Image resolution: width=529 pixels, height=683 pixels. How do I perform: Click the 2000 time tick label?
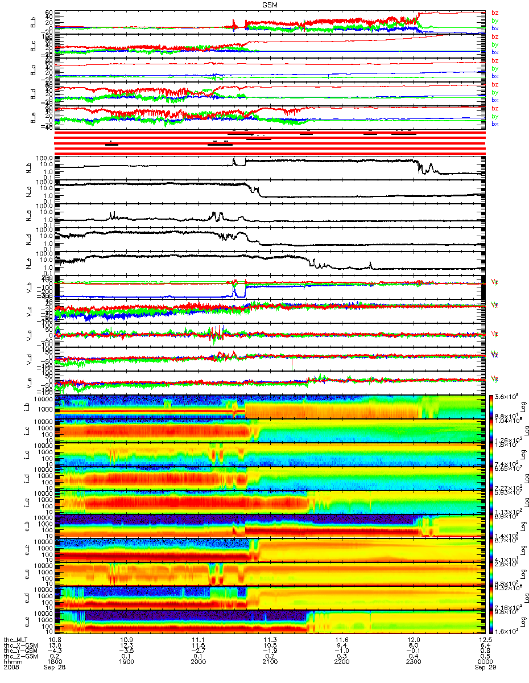198,663
